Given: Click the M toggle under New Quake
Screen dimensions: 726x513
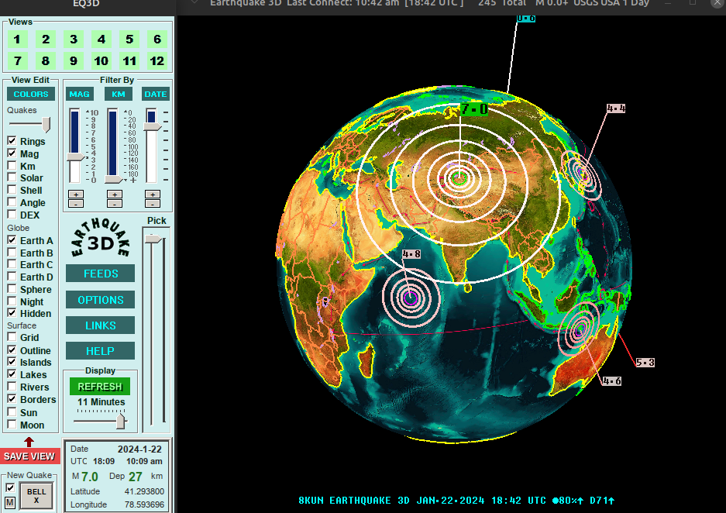Looking at the screenshot, I should (x=10, y=502).
